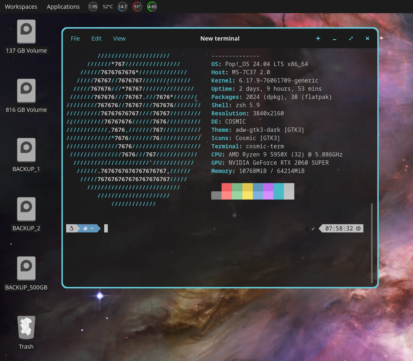Click the bright magenta color block
413x361 pixels.
(x=268, y=195)
